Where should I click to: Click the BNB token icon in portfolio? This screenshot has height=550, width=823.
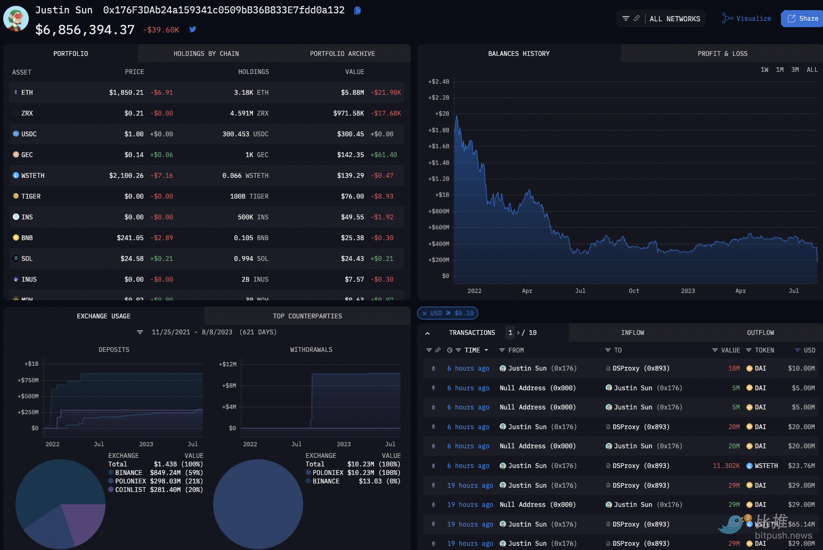coord(16,238)
